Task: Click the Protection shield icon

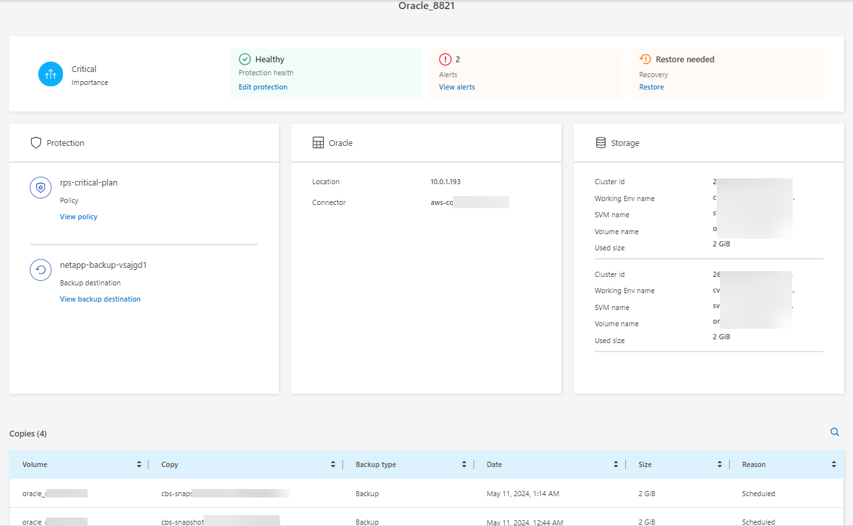Action: 36,143
